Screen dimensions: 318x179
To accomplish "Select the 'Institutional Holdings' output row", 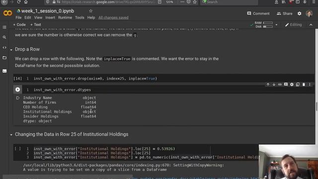I will pyautogui.click(x=60, y=111).
